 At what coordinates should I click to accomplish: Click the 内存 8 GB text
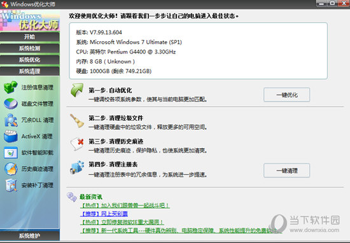point(106,62)
